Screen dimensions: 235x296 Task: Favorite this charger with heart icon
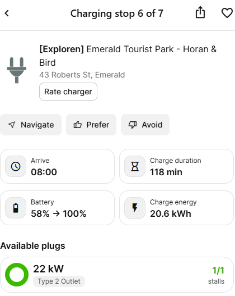227,13
